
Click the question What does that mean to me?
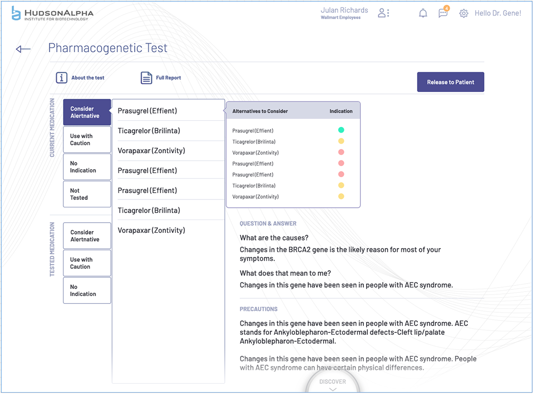click(x=285, y=273)
